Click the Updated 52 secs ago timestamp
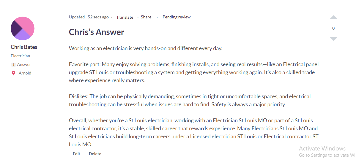This screenshot has width=356, height=165. (89, 17)
